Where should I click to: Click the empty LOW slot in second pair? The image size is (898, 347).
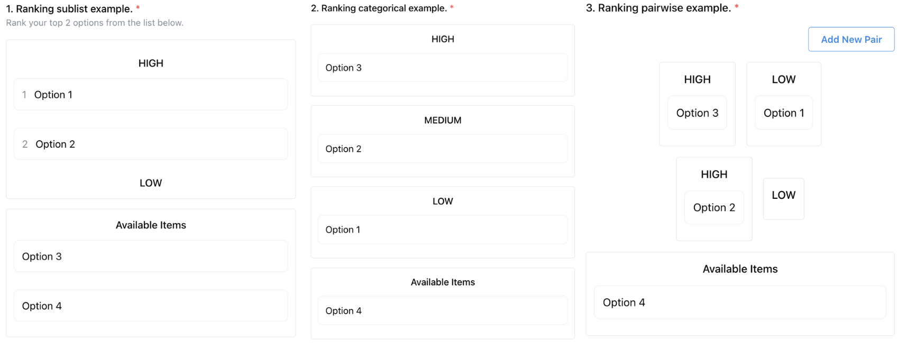[783, 198]
